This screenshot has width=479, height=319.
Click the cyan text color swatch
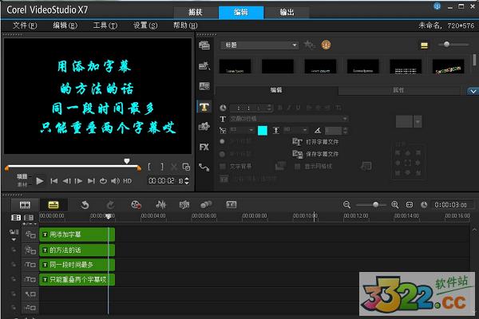click(262, 129)
